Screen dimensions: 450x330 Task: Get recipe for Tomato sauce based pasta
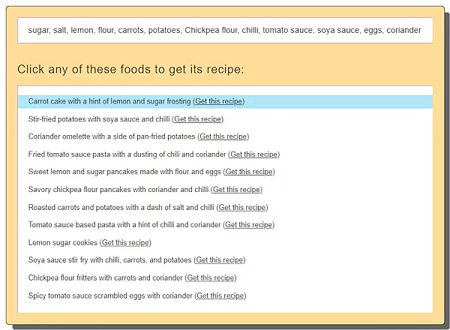249,225
